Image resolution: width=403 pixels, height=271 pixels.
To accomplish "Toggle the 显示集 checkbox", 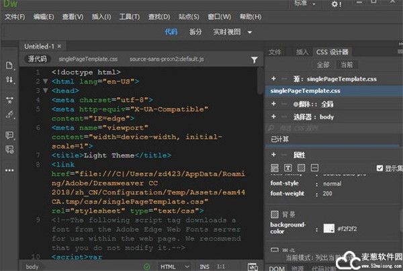I will 379,168.
